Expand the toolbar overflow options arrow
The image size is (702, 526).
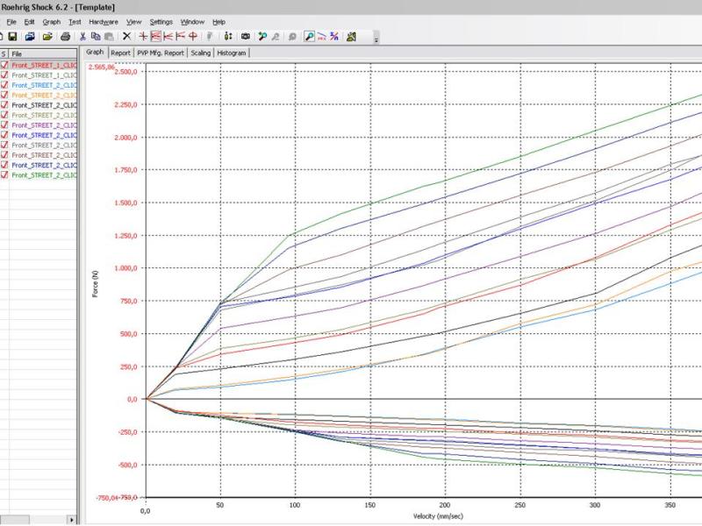pos(376,39)
